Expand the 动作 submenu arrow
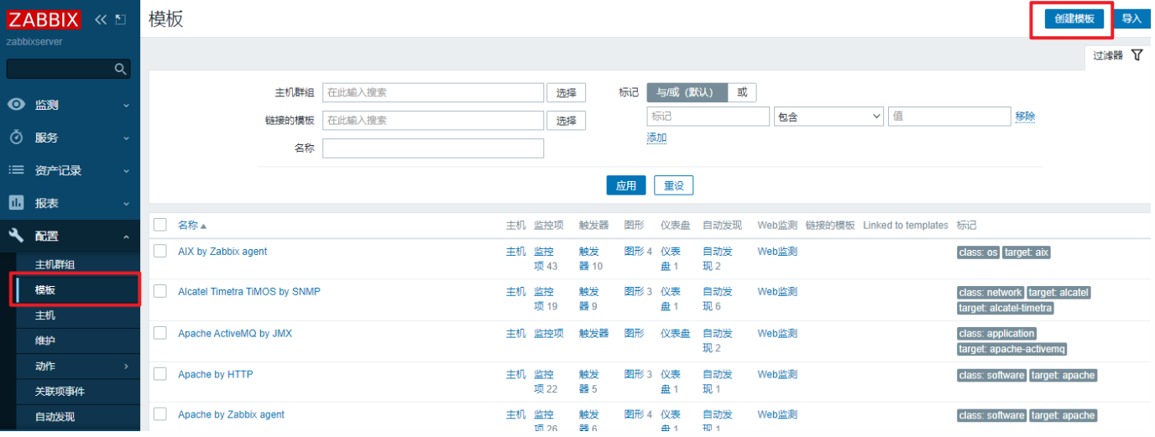Viewport: 1155px width, 437px height. (127, 367)
